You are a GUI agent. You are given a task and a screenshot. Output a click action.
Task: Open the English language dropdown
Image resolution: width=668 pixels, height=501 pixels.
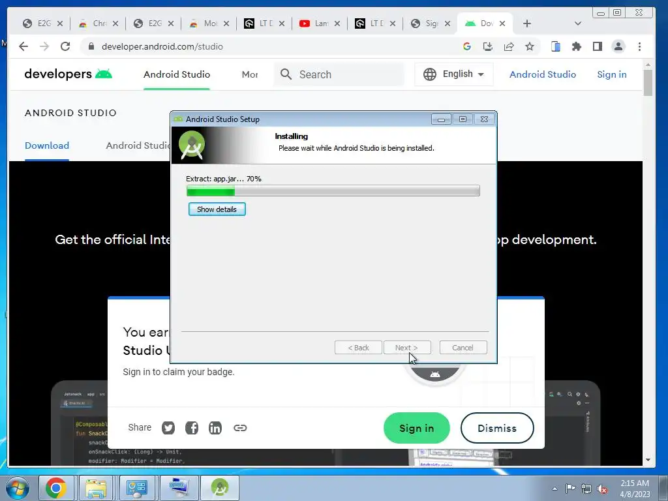[454, 74]
